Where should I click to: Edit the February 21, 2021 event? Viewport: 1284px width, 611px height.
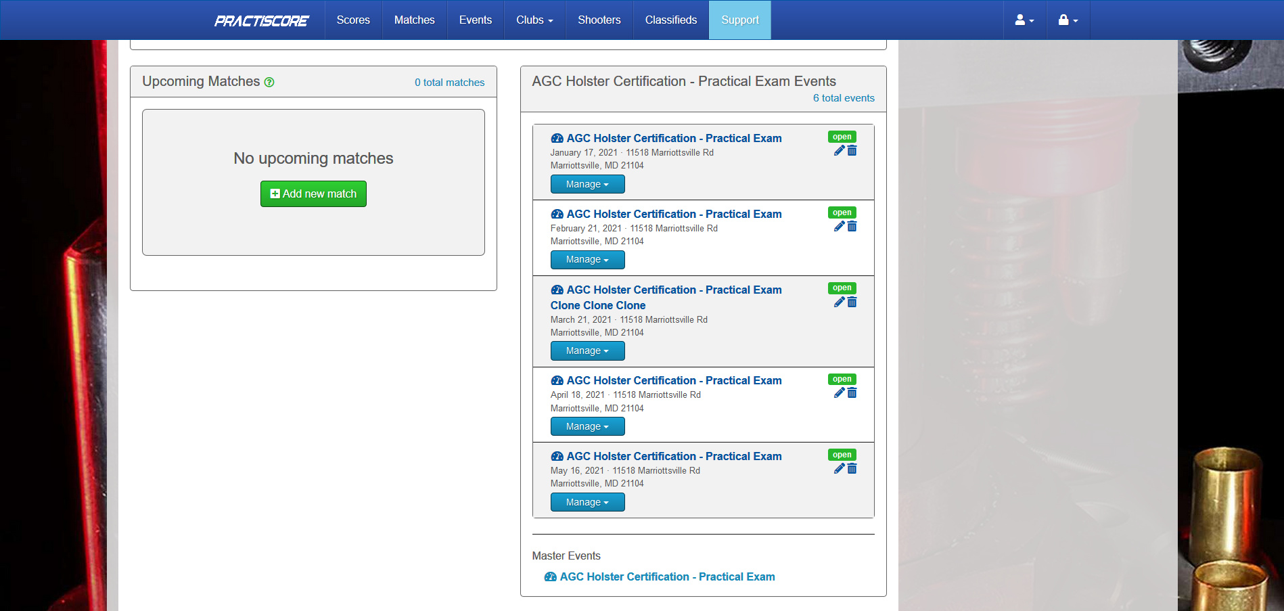pyautogui.click(x=839, y=227)
